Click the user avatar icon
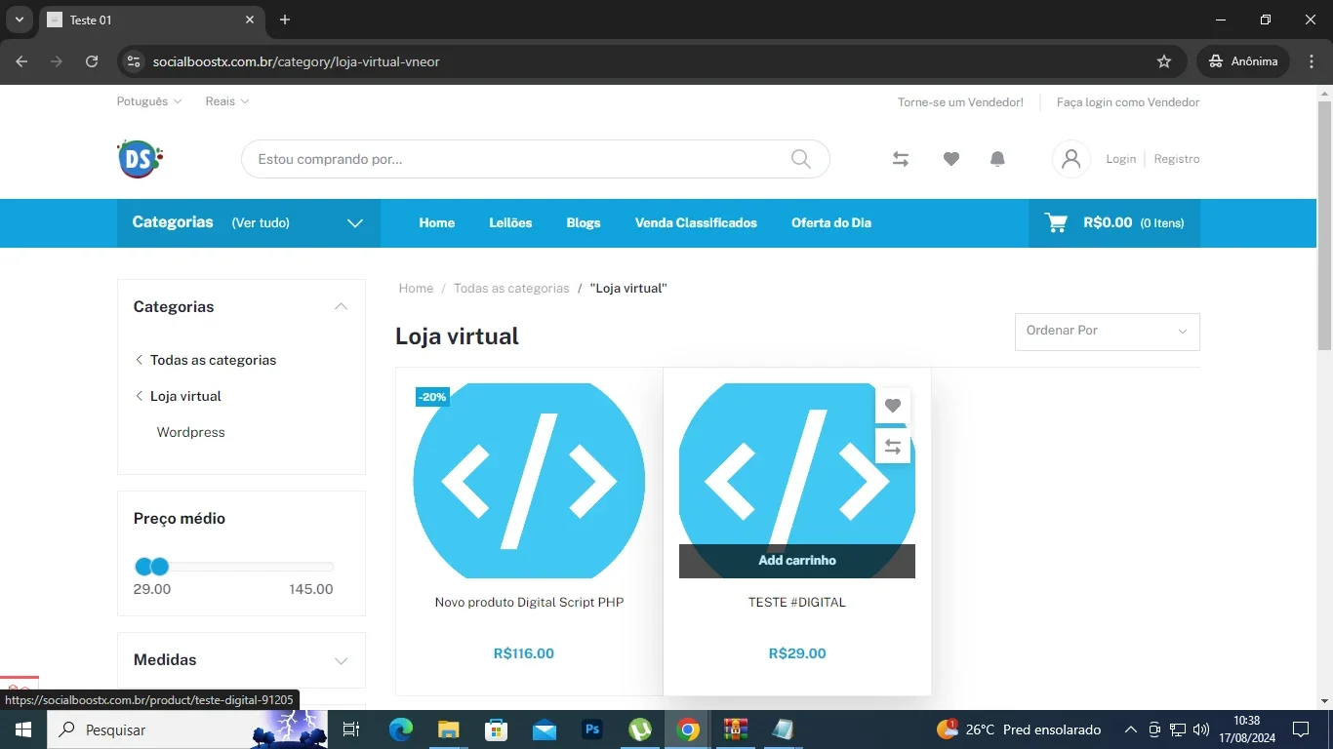1333x749 pixels. pyautogui.click(x=1070, y=159)
